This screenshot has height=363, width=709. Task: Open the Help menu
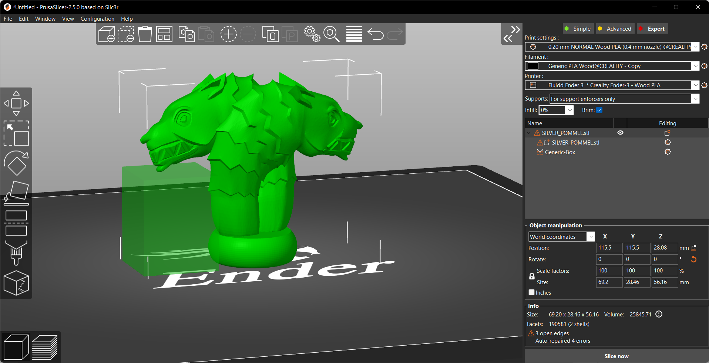(127, 19)
